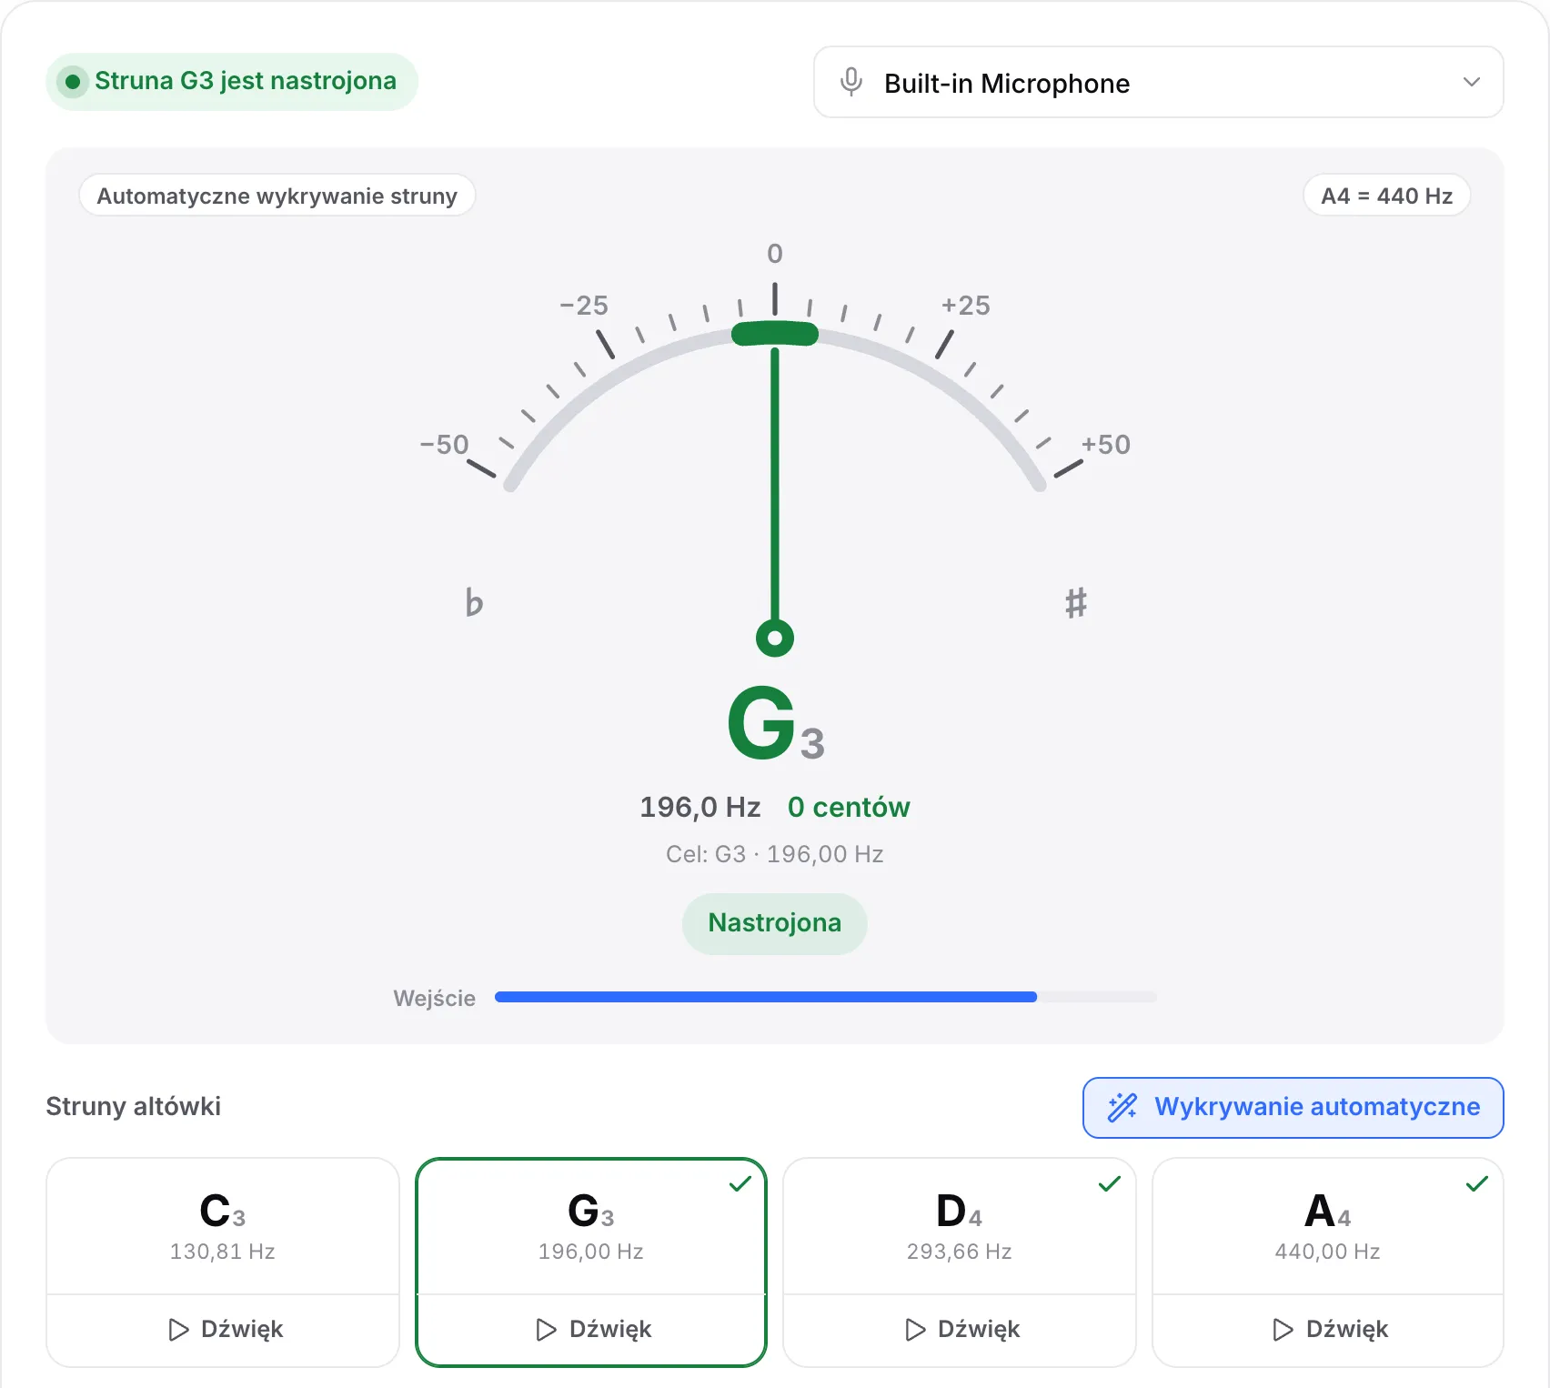Click the checkmark icon on the A4 card
The width and height of the screenshot is (1550, 1388).
pos(1477,1183)
